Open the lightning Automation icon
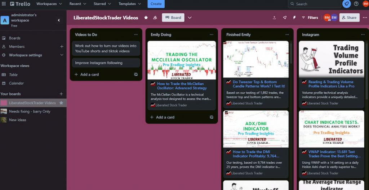Viewport: 369px width, 190px height. 294,18
